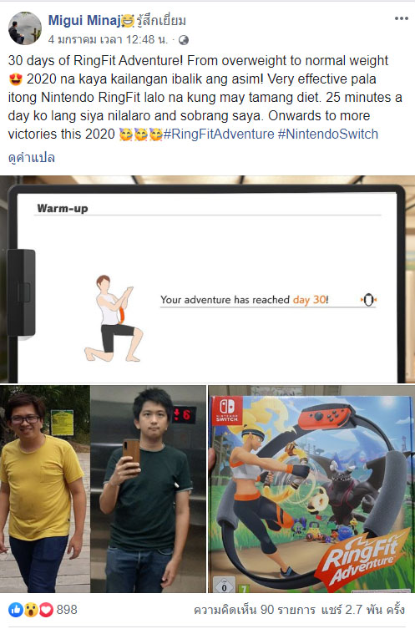The image size is (415, 629).
Task: Open the before-and-after comparison photo
Action: point(103,489)
